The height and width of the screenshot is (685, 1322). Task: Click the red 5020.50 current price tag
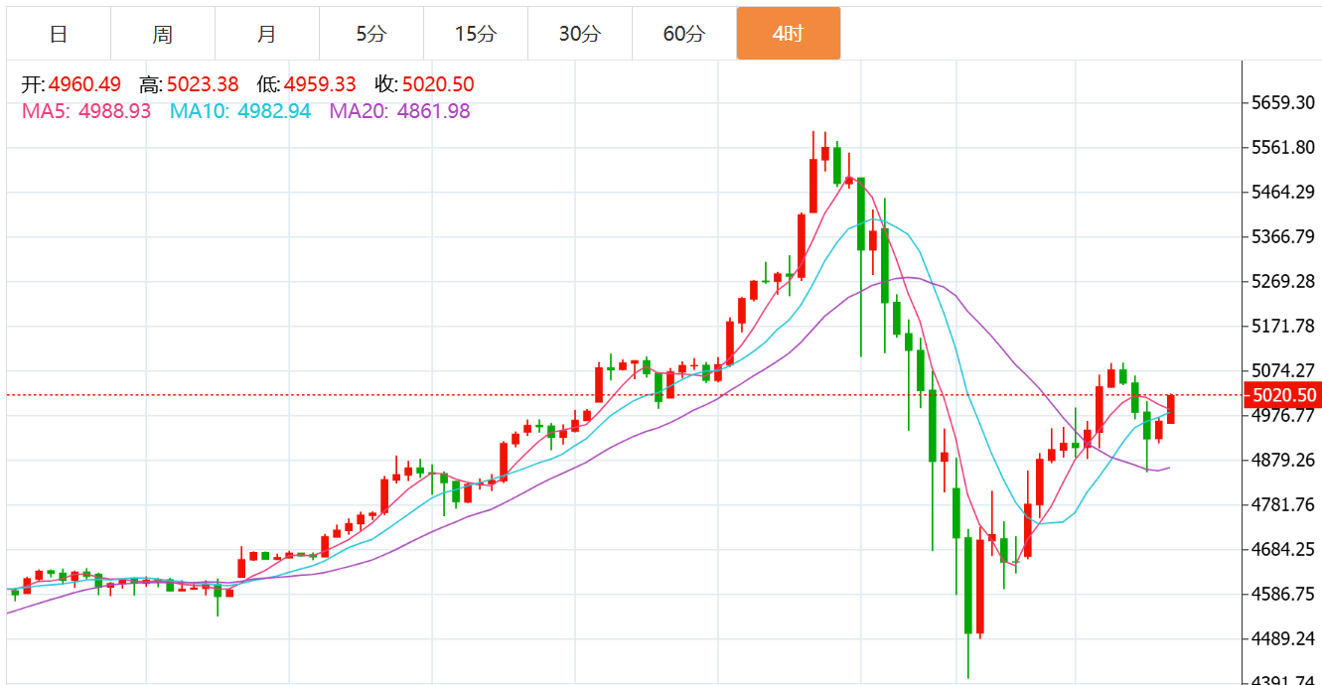(1284, 395)
